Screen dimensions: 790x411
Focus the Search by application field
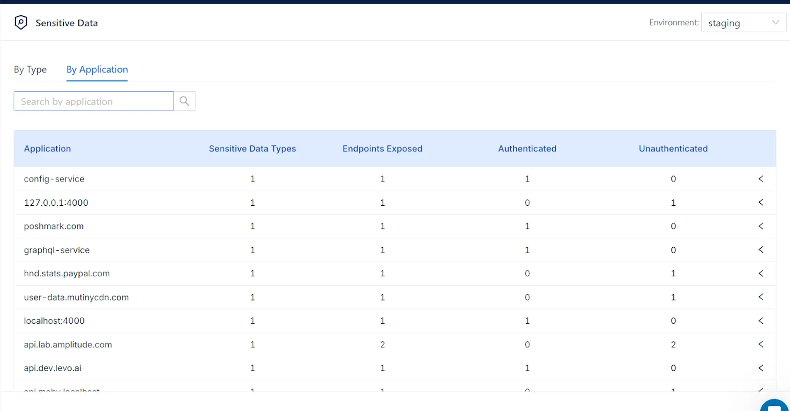tap(94, 101)
